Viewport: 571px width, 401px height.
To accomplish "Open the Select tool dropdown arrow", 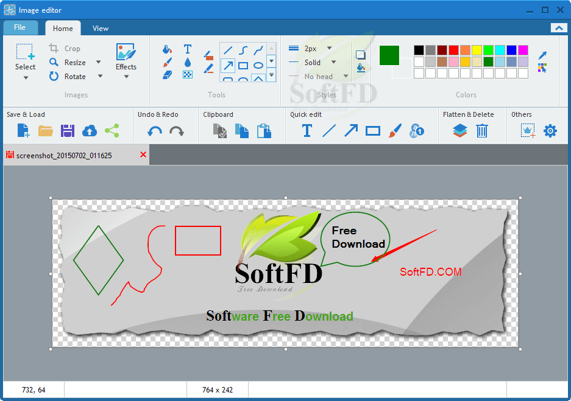I will [x=26, y=78].
